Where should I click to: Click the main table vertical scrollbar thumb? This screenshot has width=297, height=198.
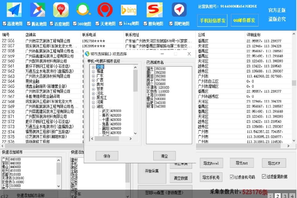[x=294, y=83]
